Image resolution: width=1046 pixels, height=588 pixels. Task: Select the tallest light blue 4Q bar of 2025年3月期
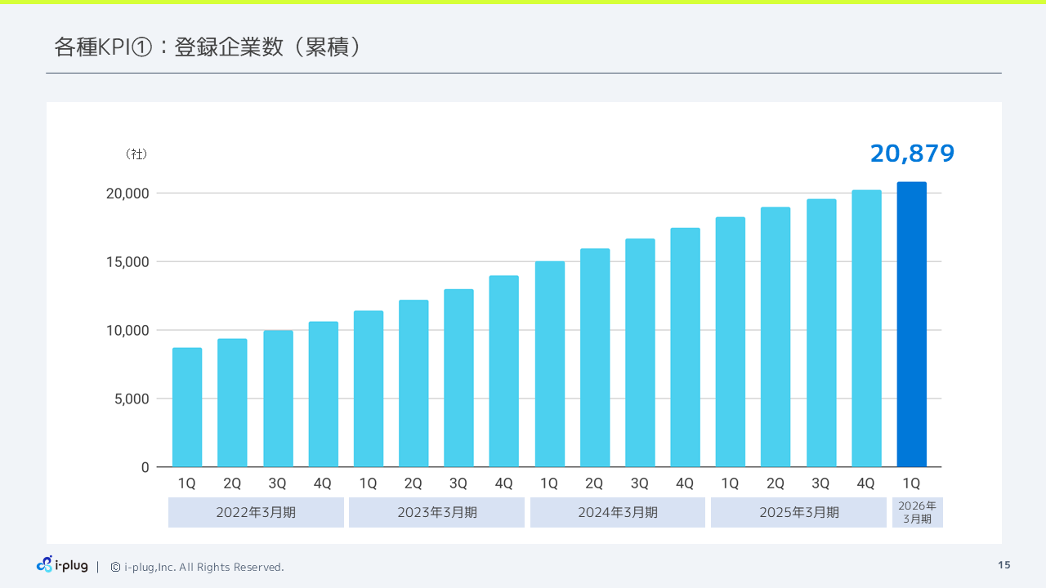(x=865, y=328)
